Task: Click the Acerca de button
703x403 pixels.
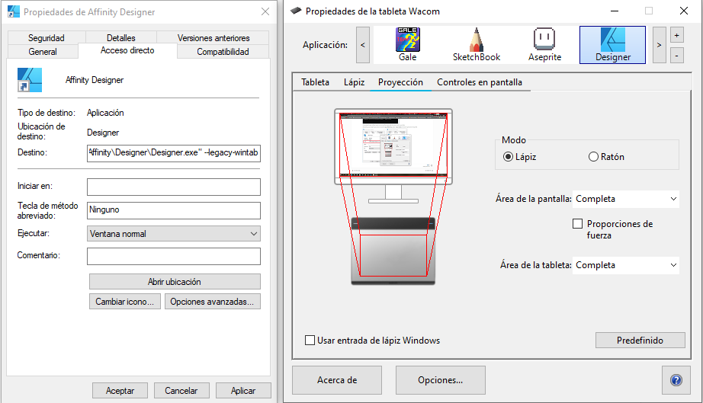Action: click(337, 380)
